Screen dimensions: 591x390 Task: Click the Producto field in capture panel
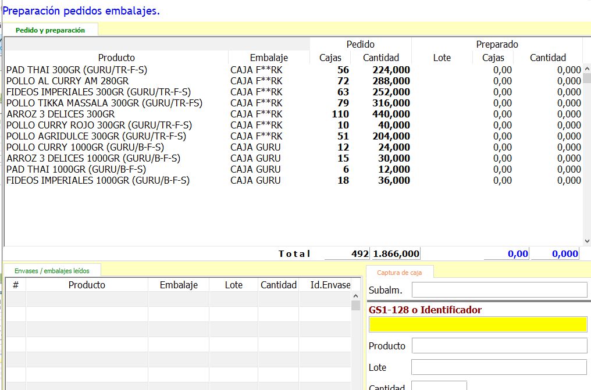(x=499, y=346)
